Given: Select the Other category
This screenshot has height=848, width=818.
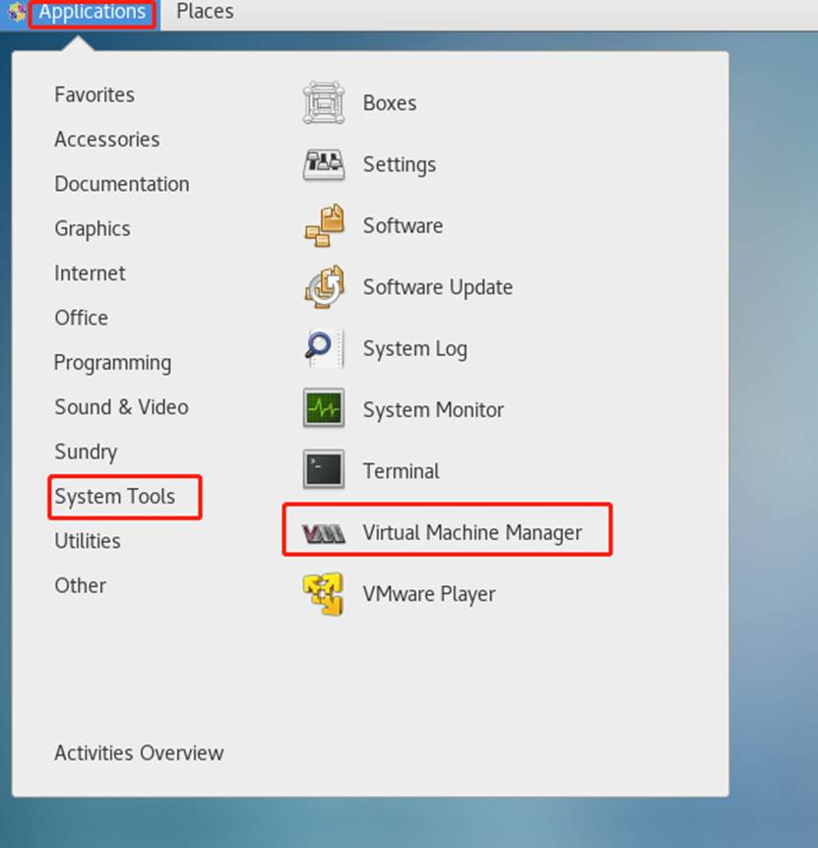Looking at the screenshot, I should pos(80,585).
